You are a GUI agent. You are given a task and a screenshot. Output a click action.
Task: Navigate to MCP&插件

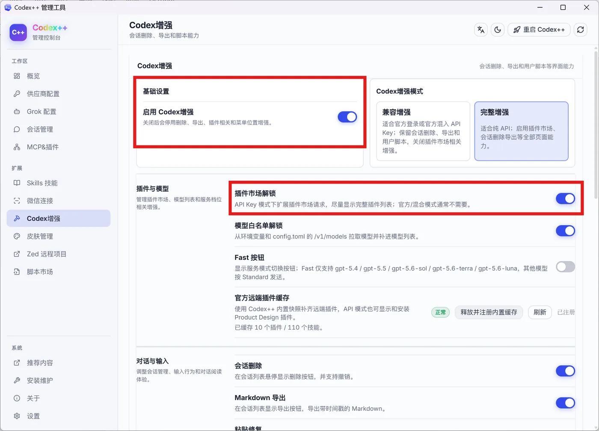[59, 147]
